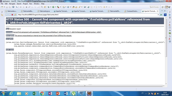The width and height of the screenshot is (172, 96).
Task: Click the Save toolbar icon
Action: coord(7,7)
